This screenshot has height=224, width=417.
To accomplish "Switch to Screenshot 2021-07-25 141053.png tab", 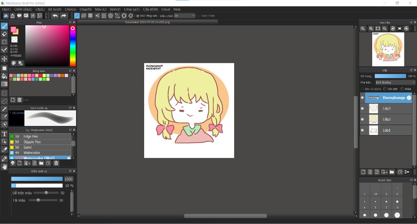I will pos(147,22).
